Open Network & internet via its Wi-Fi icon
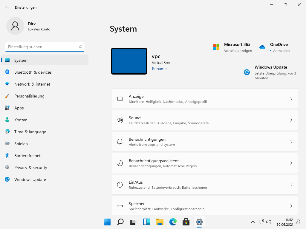 7,84
